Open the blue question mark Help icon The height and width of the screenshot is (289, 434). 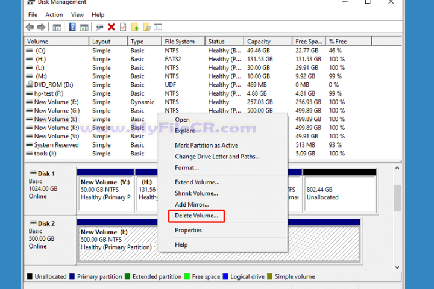(x=72, y=27)
